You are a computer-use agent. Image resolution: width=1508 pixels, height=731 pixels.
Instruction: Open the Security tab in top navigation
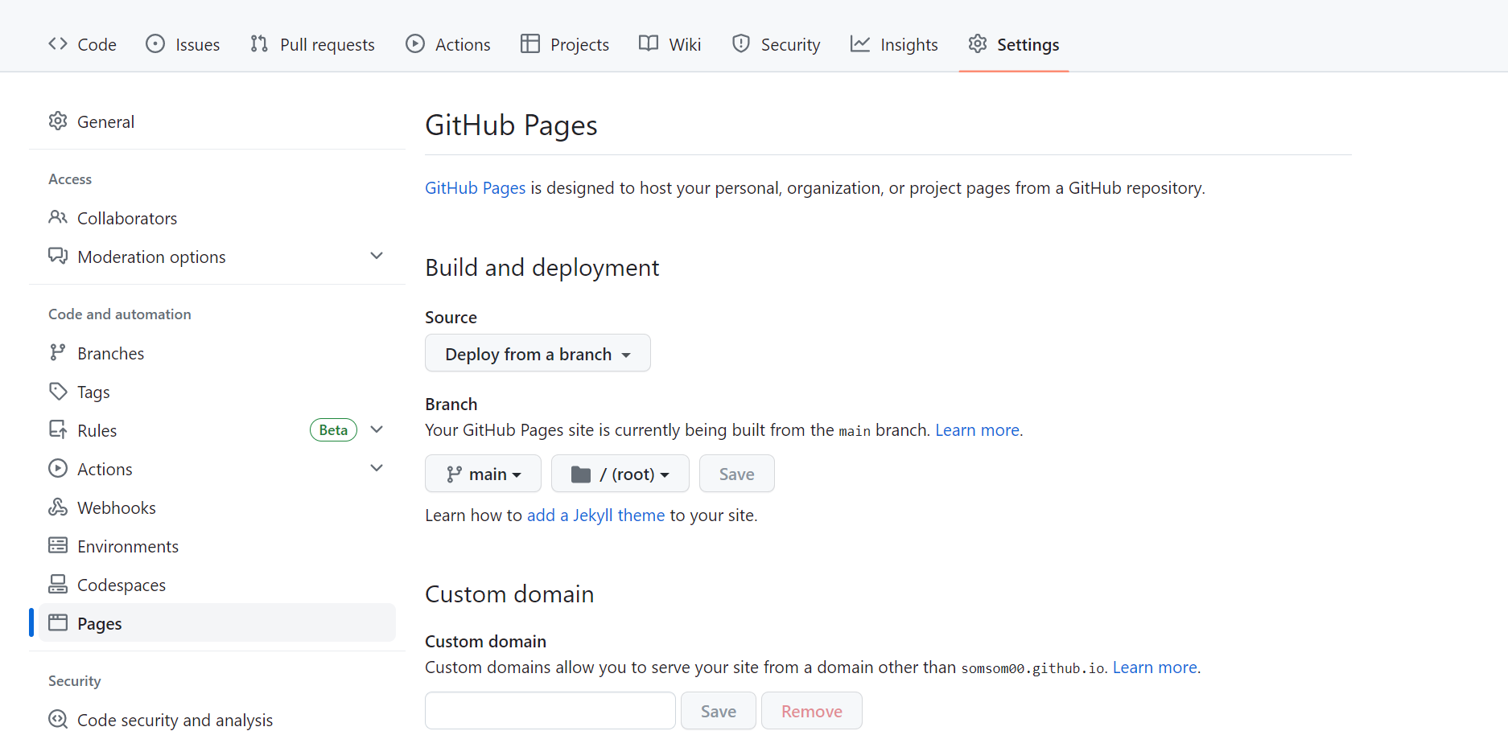(776, 44)
